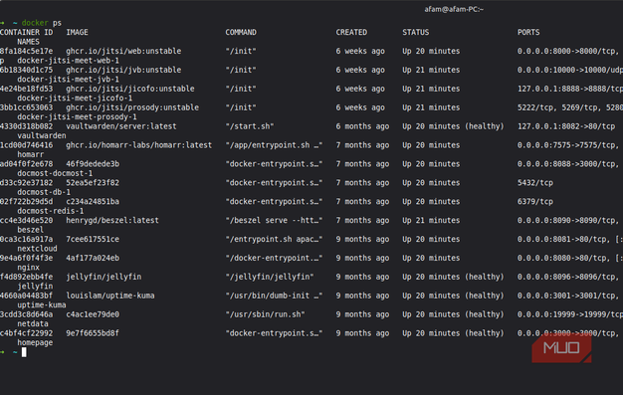Click image ID 7cee617551ce
This screenshot has height=395, width=623.
click(93, 239)
